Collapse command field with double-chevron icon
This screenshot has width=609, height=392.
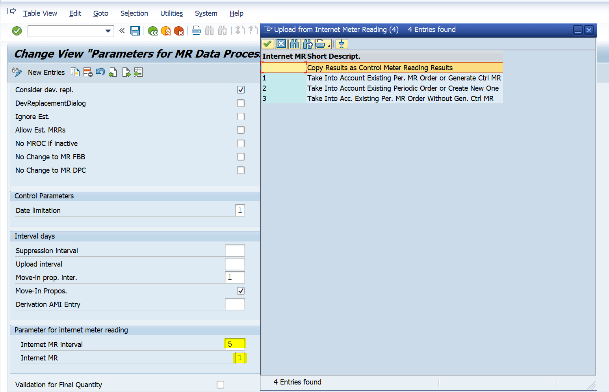tap(122, 30)
